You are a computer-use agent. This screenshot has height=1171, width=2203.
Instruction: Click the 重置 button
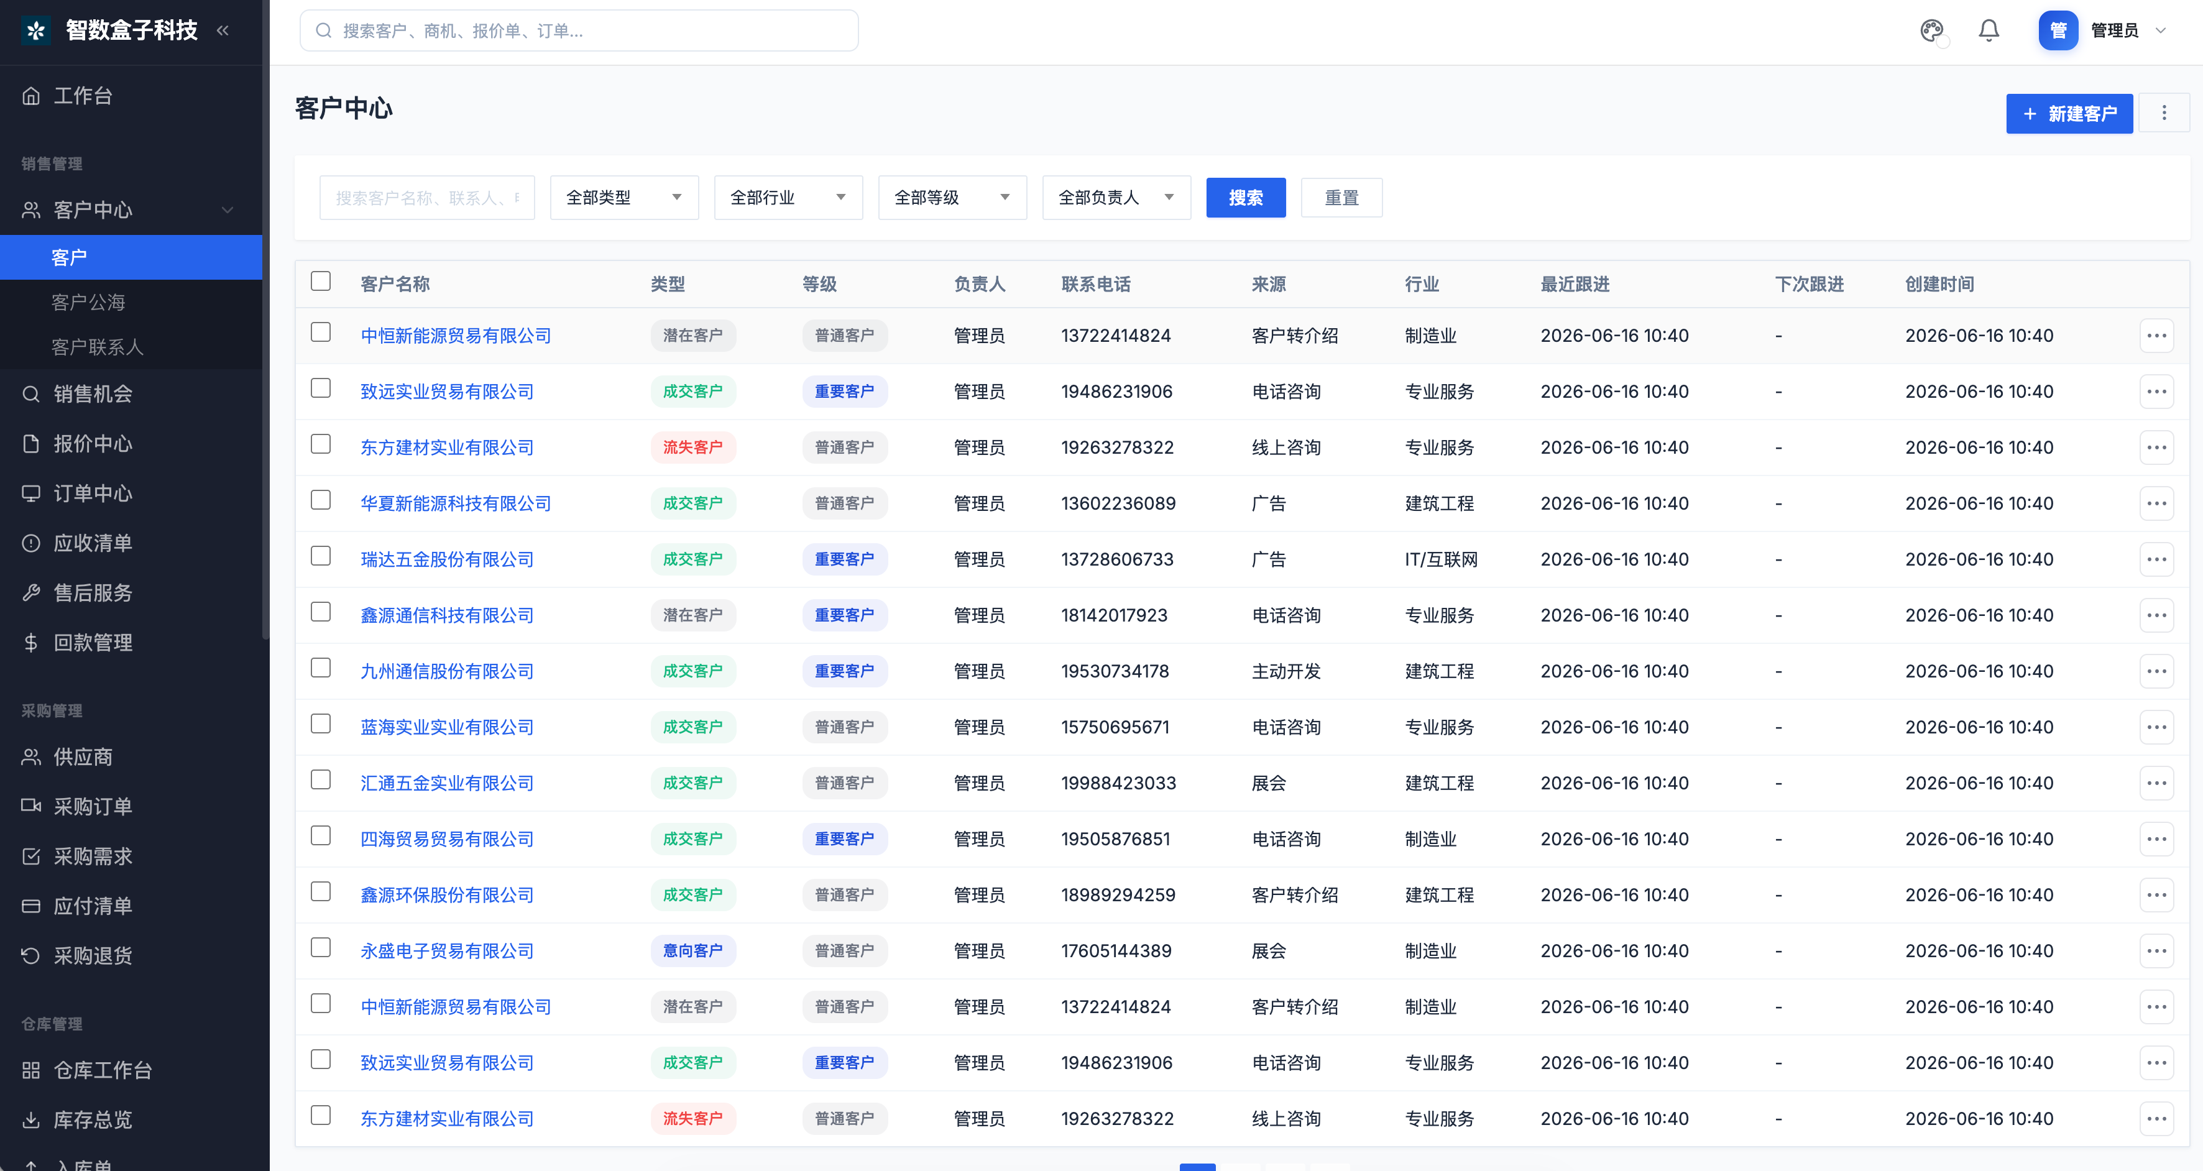click(x=1342, y=198)
